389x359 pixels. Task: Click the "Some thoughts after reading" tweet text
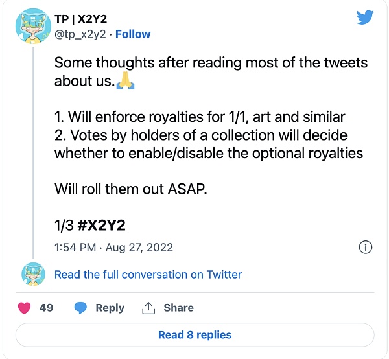(x=211, y=63)
